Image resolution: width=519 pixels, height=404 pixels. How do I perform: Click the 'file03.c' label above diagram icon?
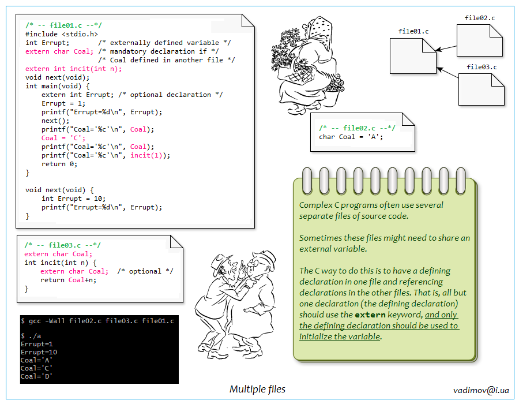[x=482, y=67]
